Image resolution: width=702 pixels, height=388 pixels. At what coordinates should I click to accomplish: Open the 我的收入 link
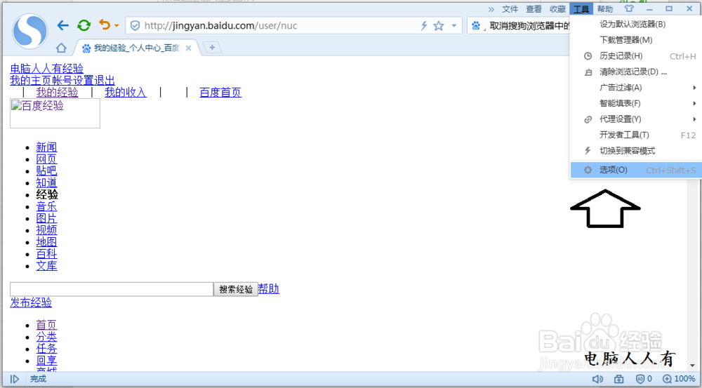[x=126, y=93]
